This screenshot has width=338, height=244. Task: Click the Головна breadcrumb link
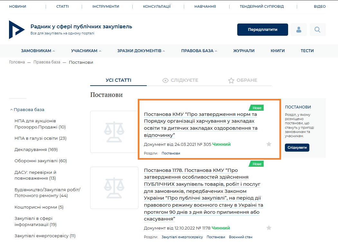tap(17, 62)
